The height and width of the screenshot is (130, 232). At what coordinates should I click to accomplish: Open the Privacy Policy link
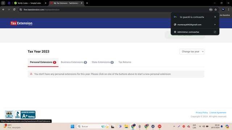[202, 113]
